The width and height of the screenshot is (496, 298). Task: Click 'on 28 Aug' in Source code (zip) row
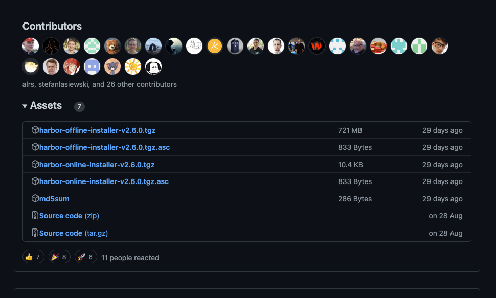tap(445, 216)
